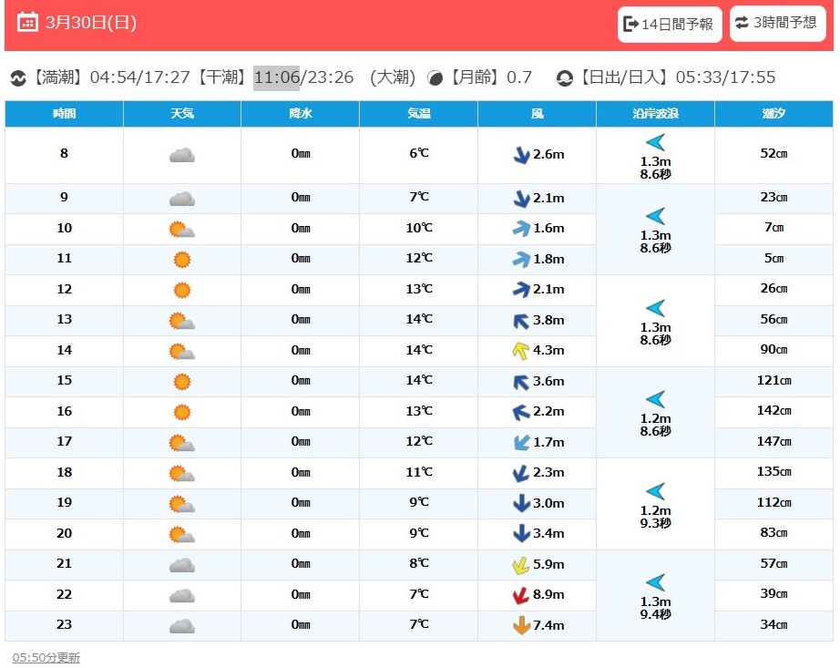The image size is (840, 668).
Task: Click the cloudy icon for hour 21
Action: pos(182,565)
